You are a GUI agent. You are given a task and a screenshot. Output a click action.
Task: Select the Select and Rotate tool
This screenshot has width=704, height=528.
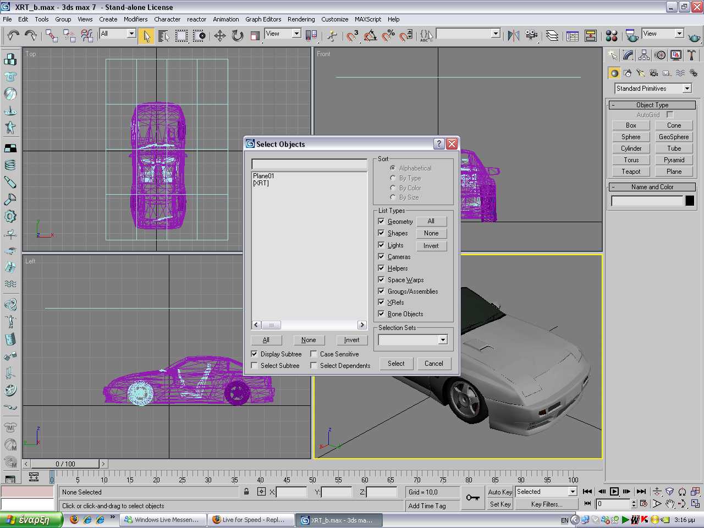[x=238, y=36]
